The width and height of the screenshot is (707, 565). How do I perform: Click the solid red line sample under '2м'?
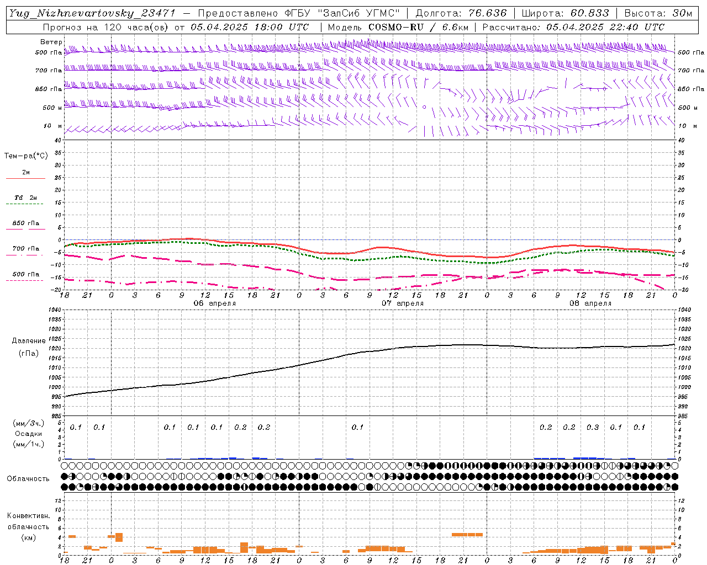point(25,179)
